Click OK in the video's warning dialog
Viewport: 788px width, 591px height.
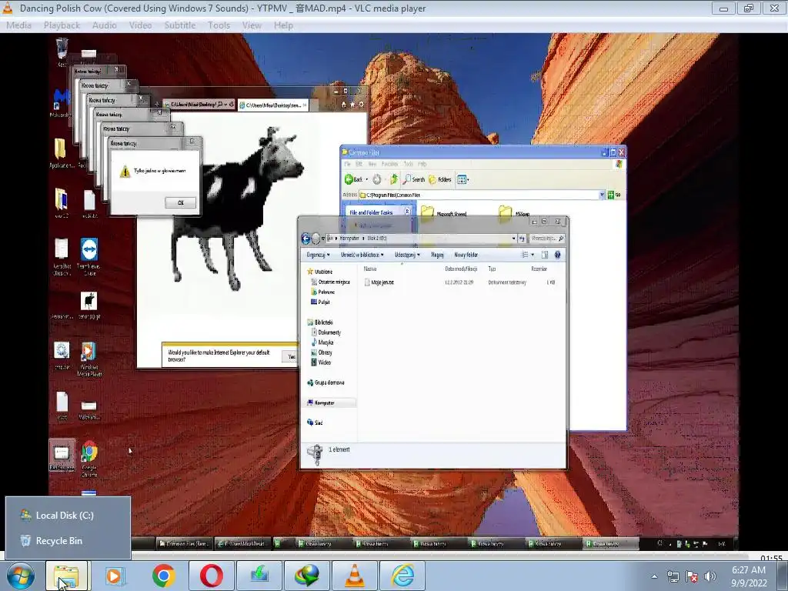point(180,202)
